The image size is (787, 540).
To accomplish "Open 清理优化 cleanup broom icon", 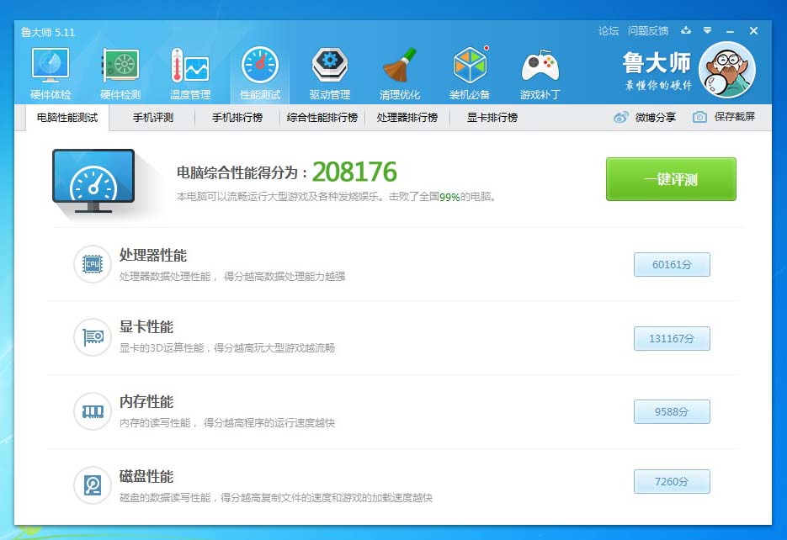I will [x=400, y=65].
